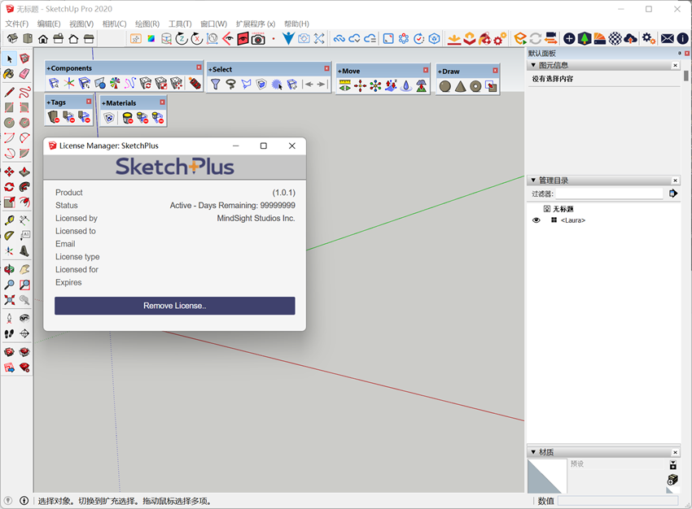The width and height of the screenshot is (692, 509).
Task: Close the +Tags floating toolbar
Action: 89,102
